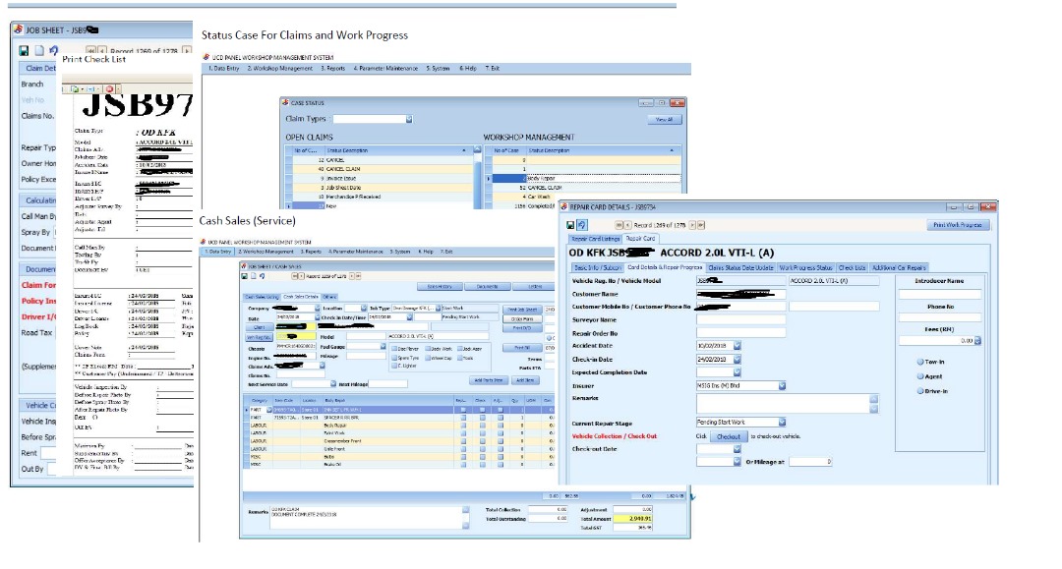1062x569 pixels.
Task: Open the Current Repair Stage dropdown
Action: [782, 421]
